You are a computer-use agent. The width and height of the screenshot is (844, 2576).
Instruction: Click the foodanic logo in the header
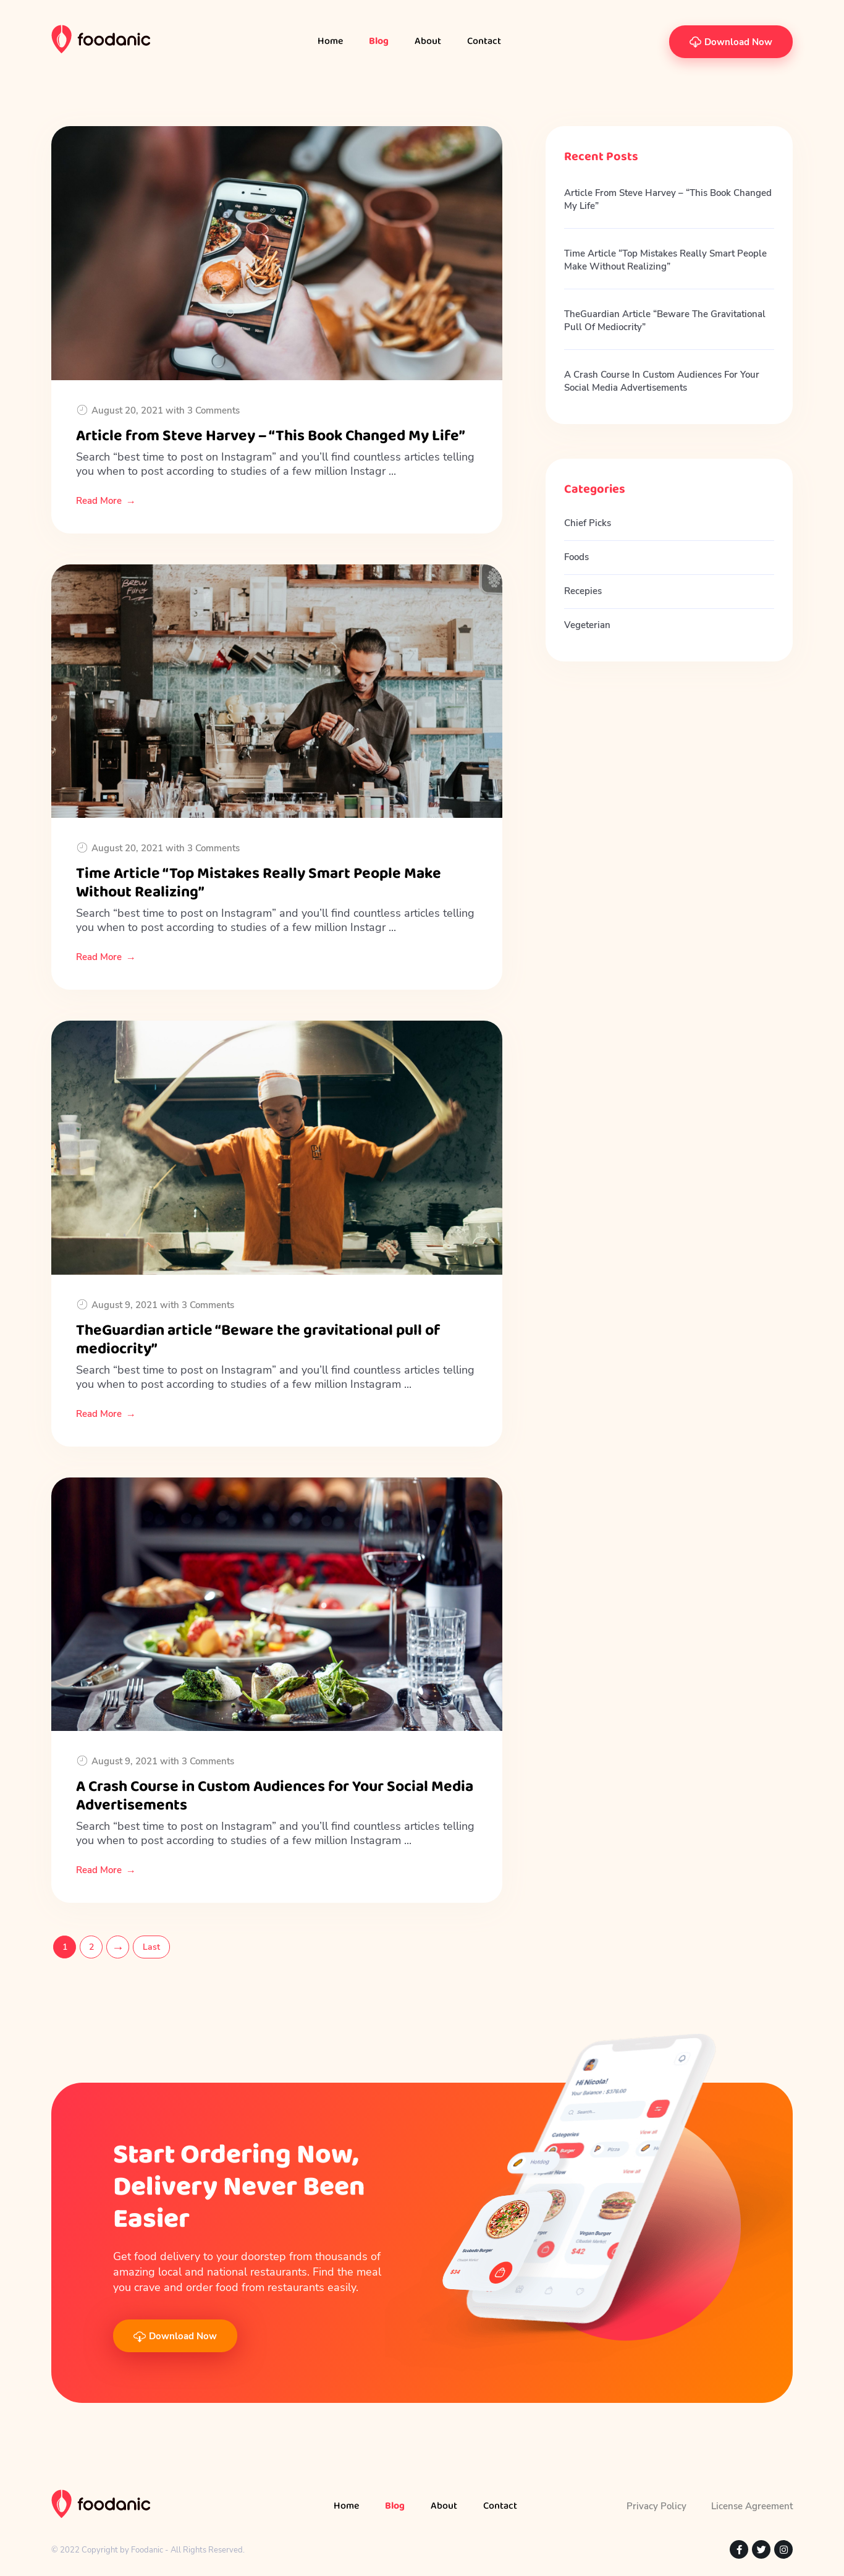101,40
